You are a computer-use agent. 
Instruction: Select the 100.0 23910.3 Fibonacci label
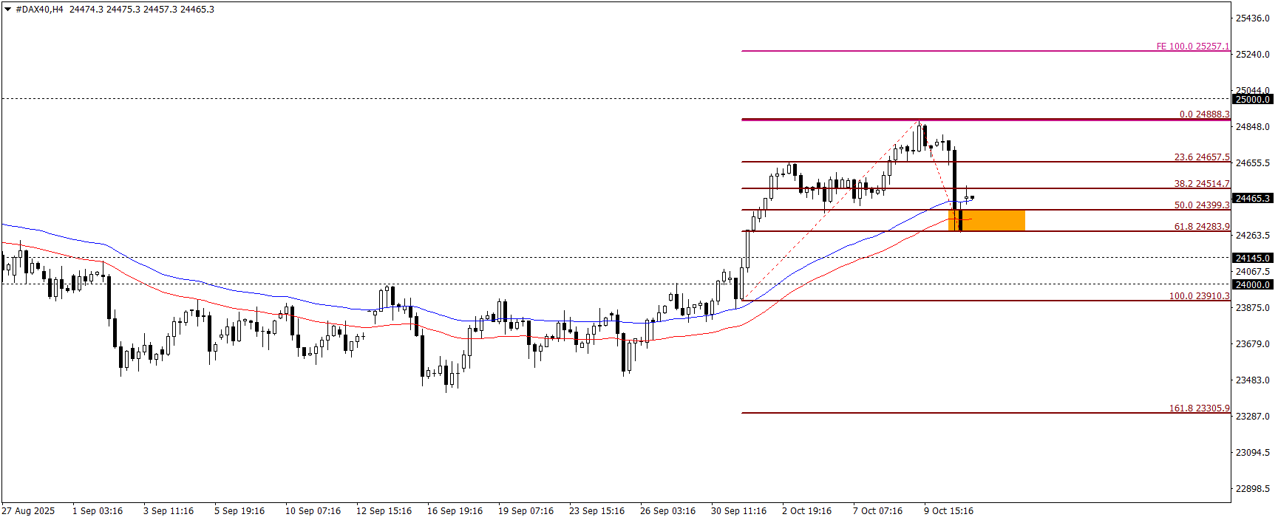[1199, 296]
